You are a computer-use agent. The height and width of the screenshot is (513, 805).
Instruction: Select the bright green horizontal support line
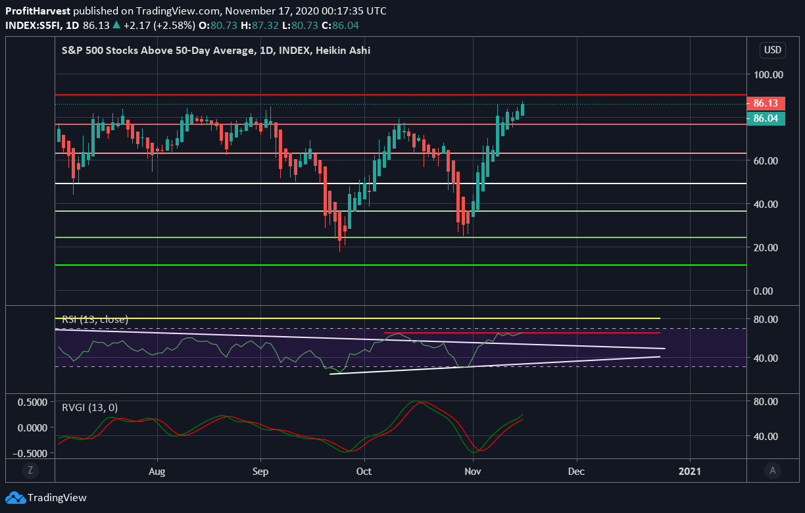(x=401, y=265)
